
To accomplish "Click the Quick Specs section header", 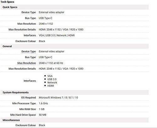I will (x=74, y=7).
